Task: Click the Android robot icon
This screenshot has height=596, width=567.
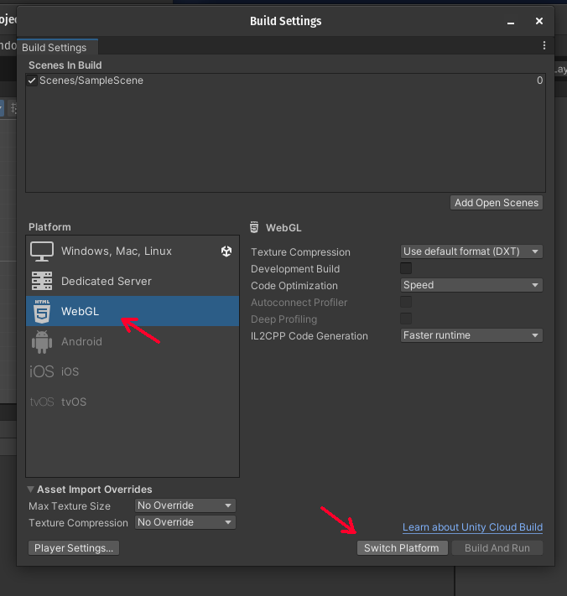Action: [42, 341]
